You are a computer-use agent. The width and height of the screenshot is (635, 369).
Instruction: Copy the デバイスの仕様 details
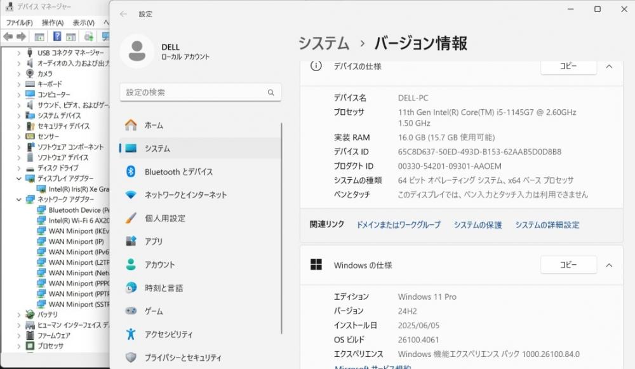point(568,67)
